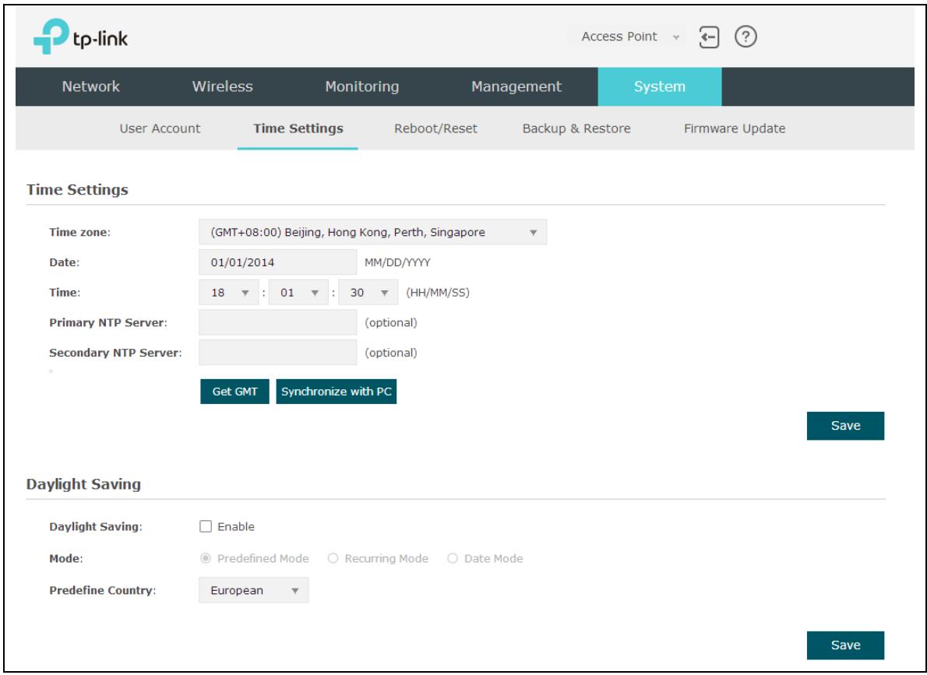Click the Daylight Saving section heading
927x675 pixels.
pos(83,484)
